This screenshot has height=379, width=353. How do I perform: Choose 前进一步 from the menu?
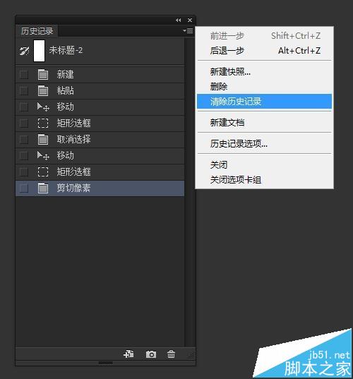pyautogui.click(x=265, y=36)
